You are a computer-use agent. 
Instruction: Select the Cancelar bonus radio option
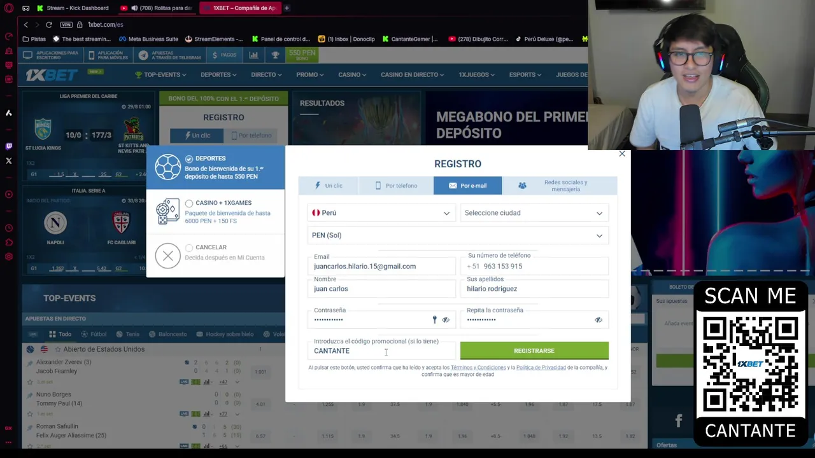click(189, 248)
